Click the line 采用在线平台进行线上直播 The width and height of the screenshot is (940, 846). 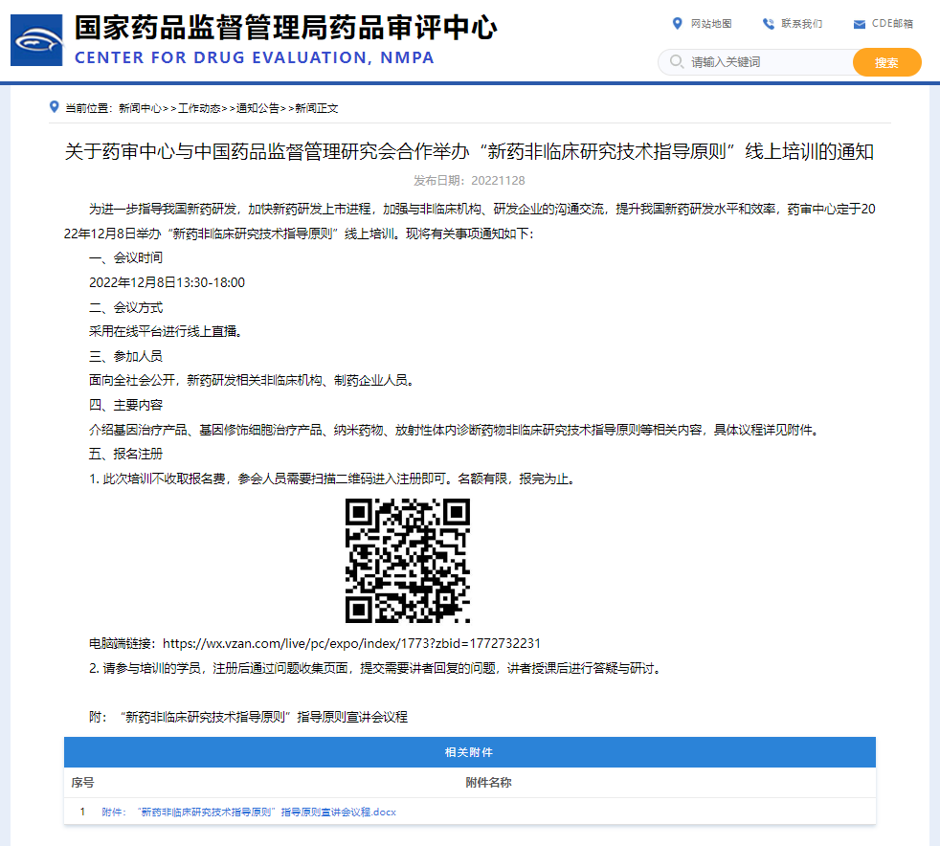166,331
